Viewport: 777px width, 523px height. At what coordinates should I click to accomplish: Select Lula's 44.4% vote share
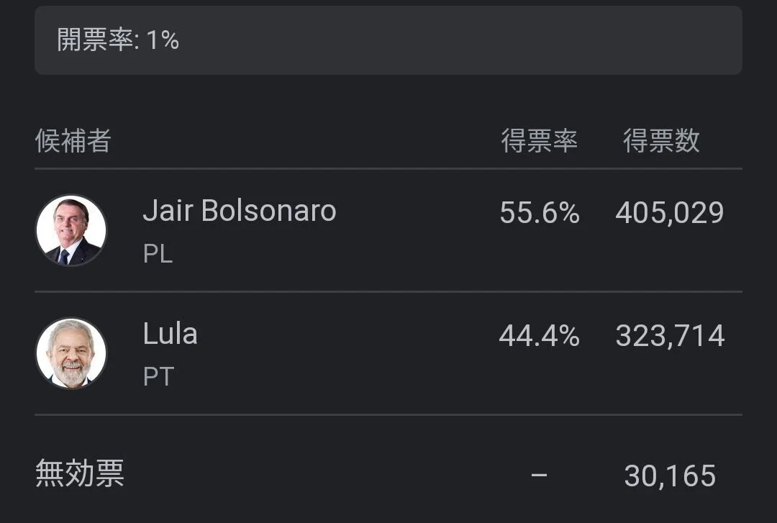click(539, 336)
